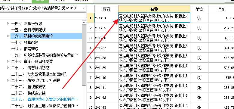Click the 编码 column header
The image size is (234, 109).
[x=106, y=9]
